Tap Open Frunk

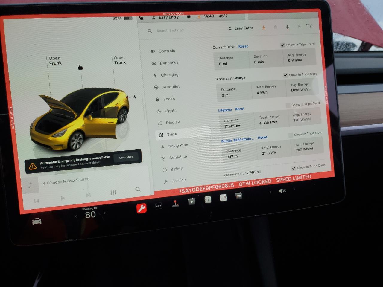[x=55, y=61]
